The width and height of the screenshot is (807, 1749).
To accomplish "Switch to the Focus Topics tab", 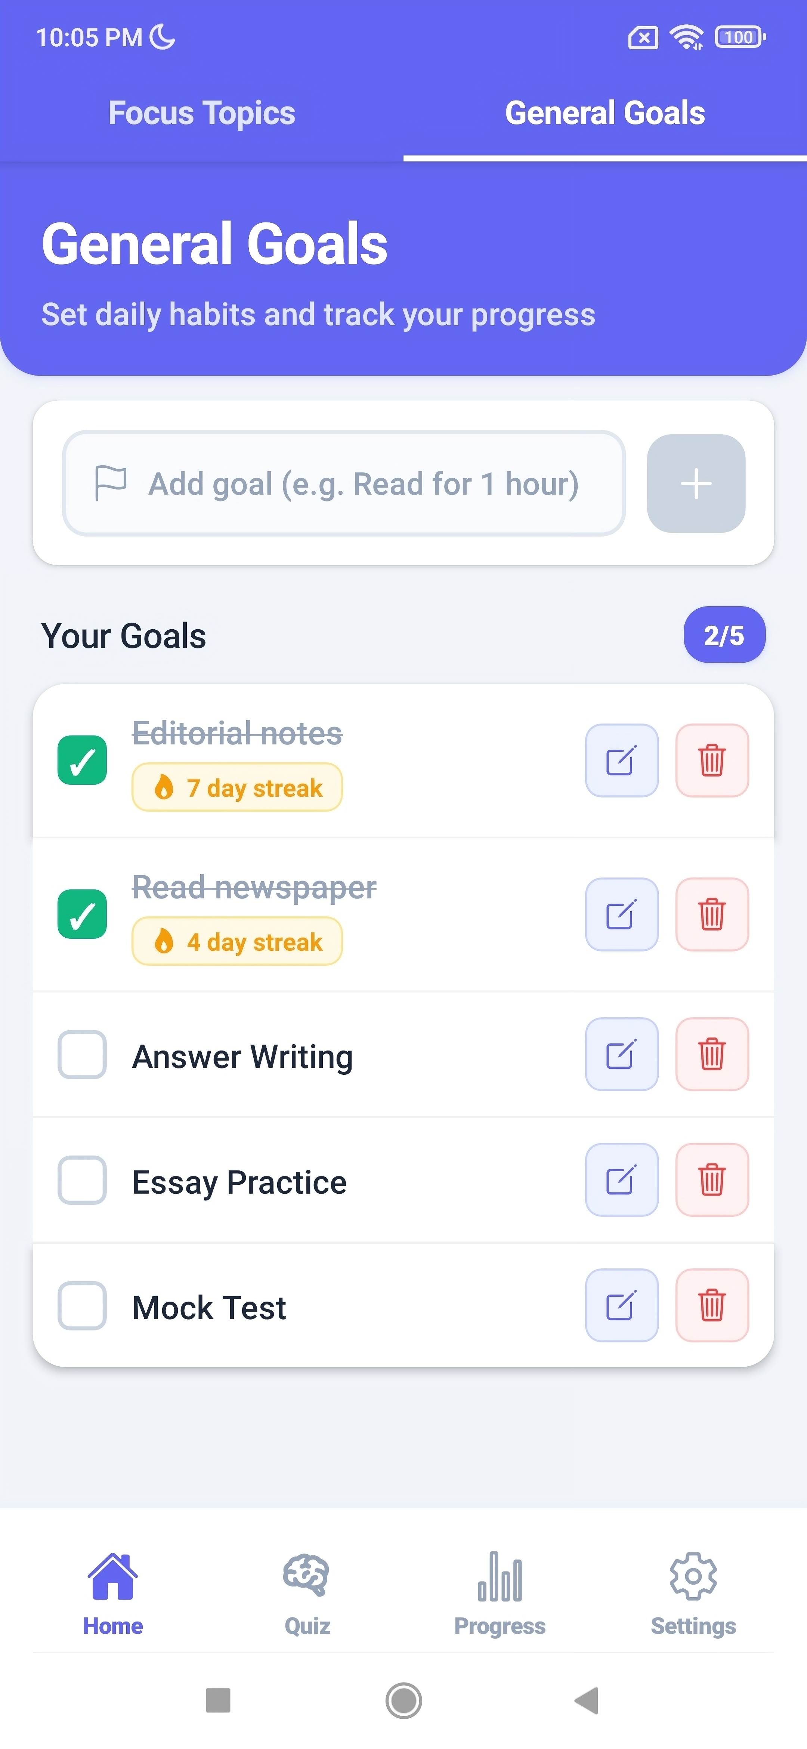I will pyautogui.click(x=202, y=113).
